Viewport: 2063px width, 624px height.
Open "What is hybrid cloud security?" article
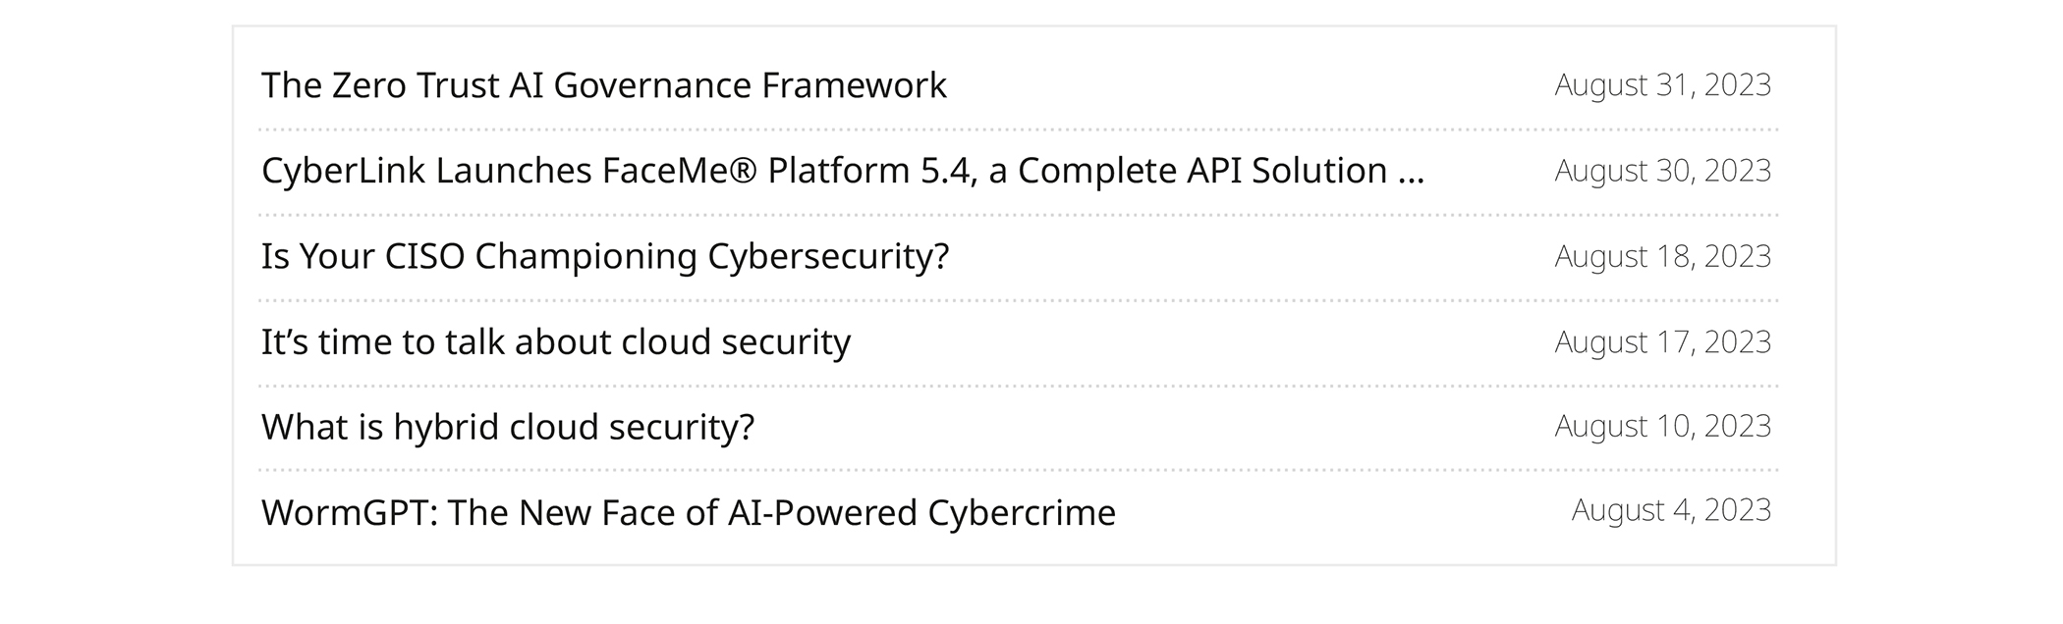[x=507, y=428]
